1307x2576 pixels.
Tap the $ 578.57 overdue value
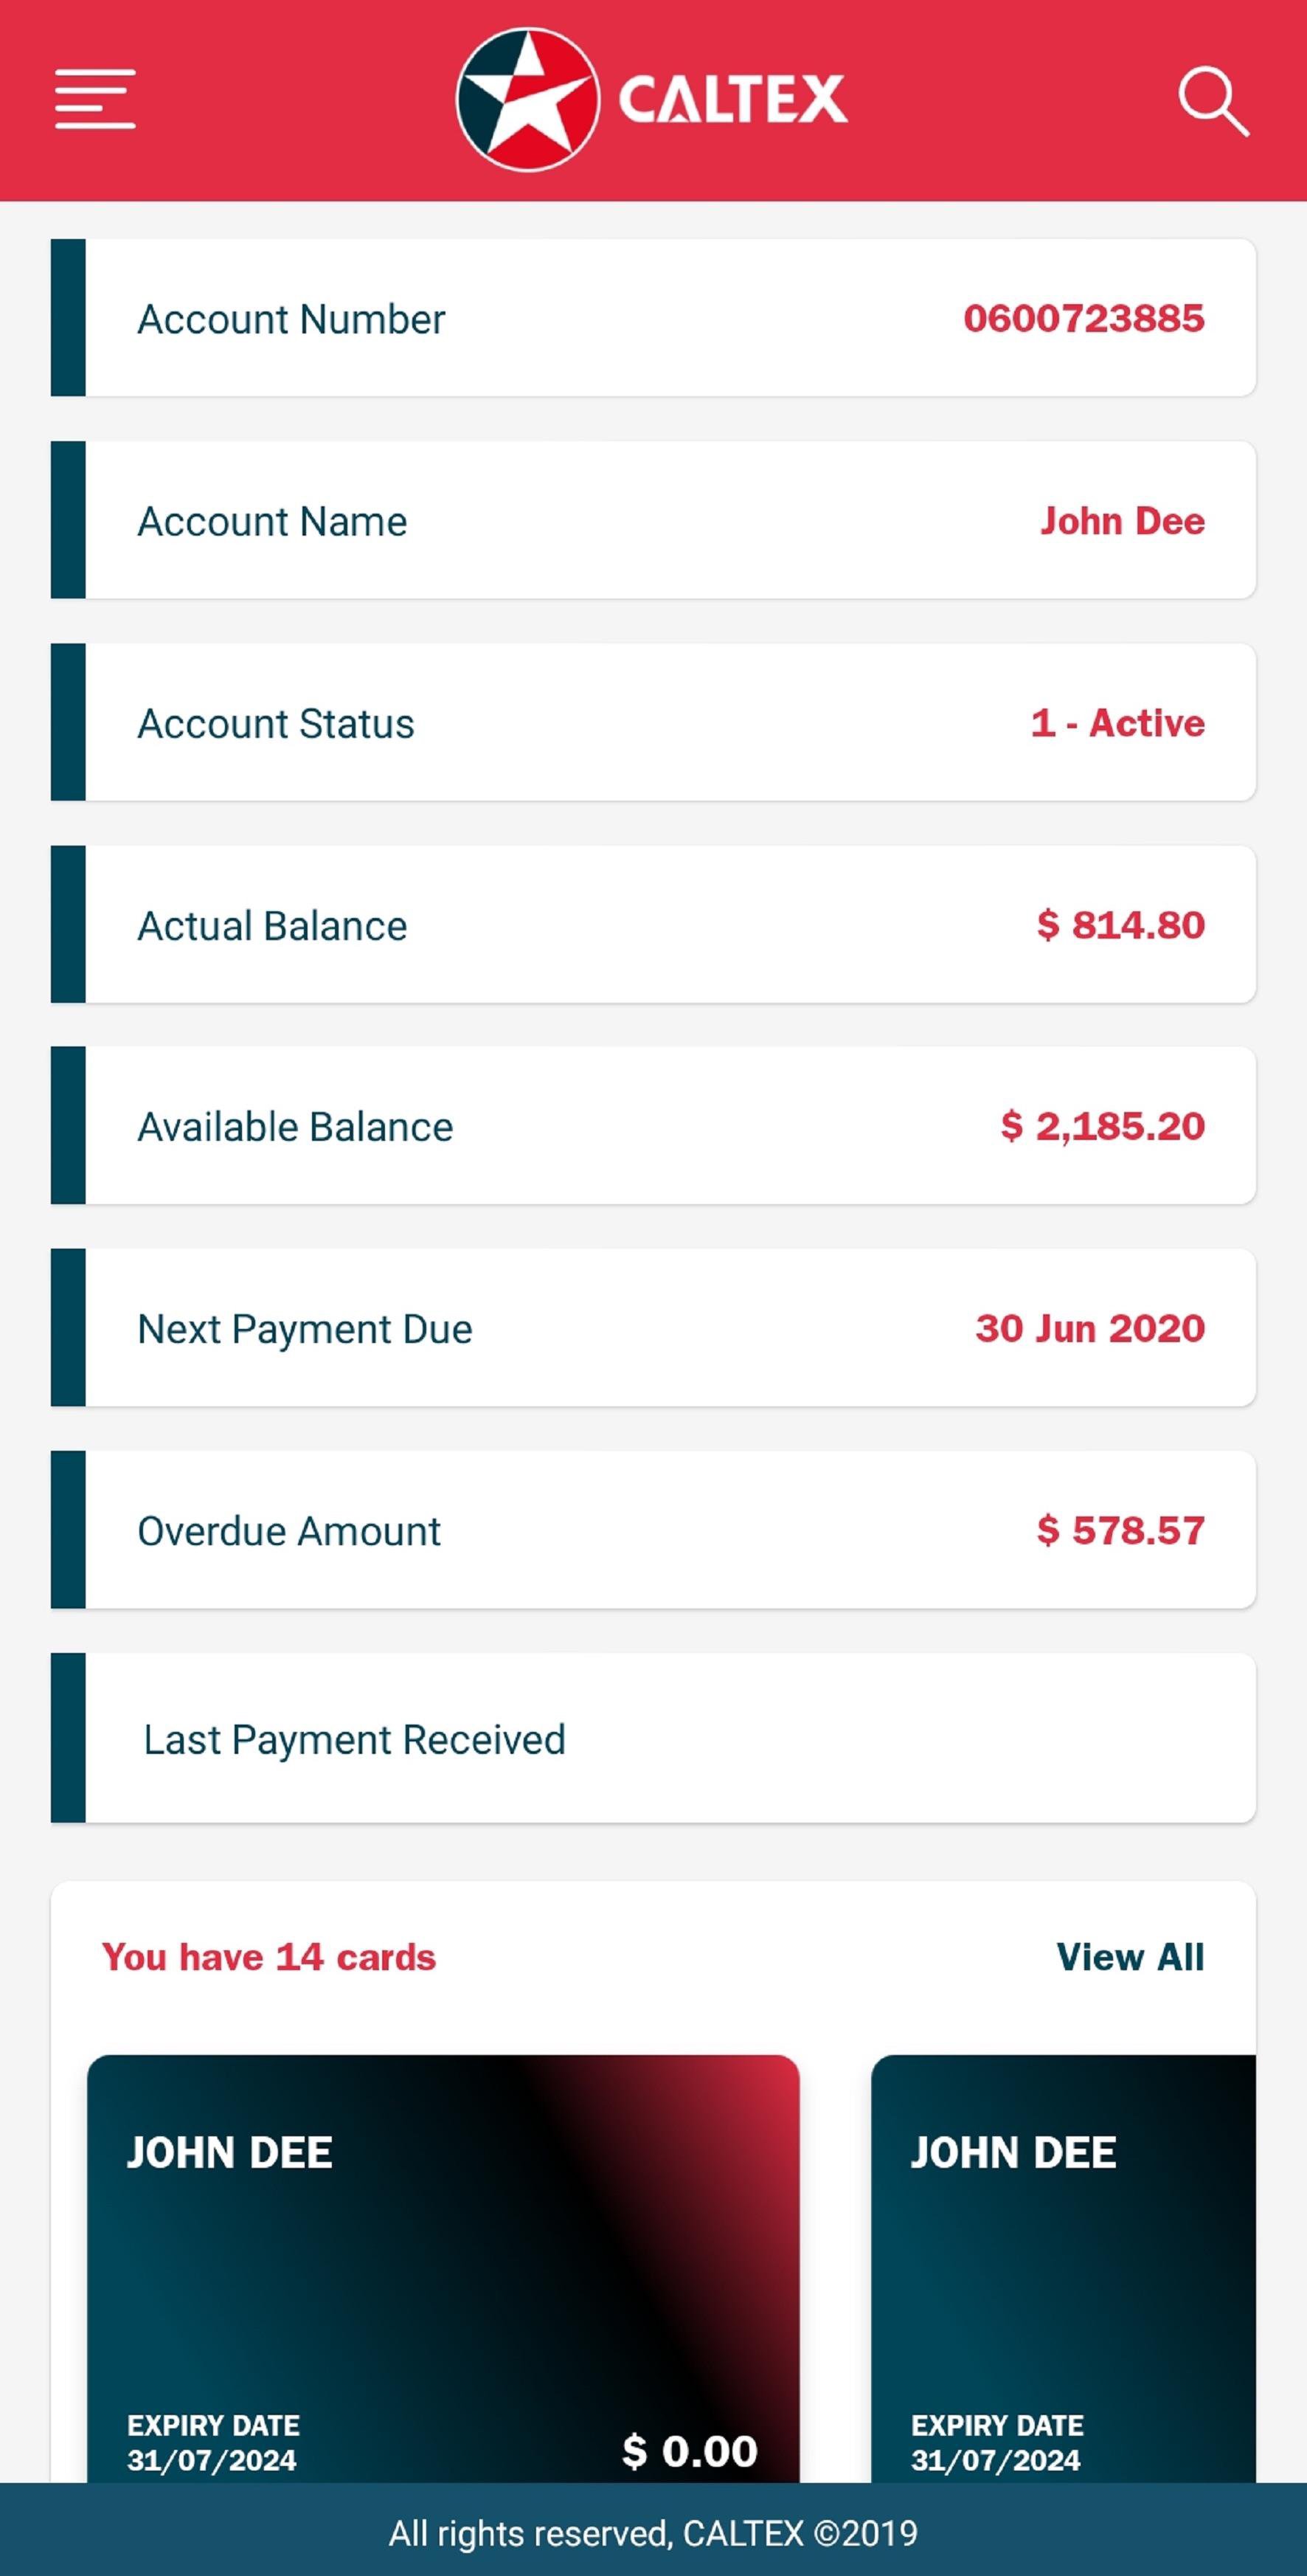[x=1120, y=1530]
